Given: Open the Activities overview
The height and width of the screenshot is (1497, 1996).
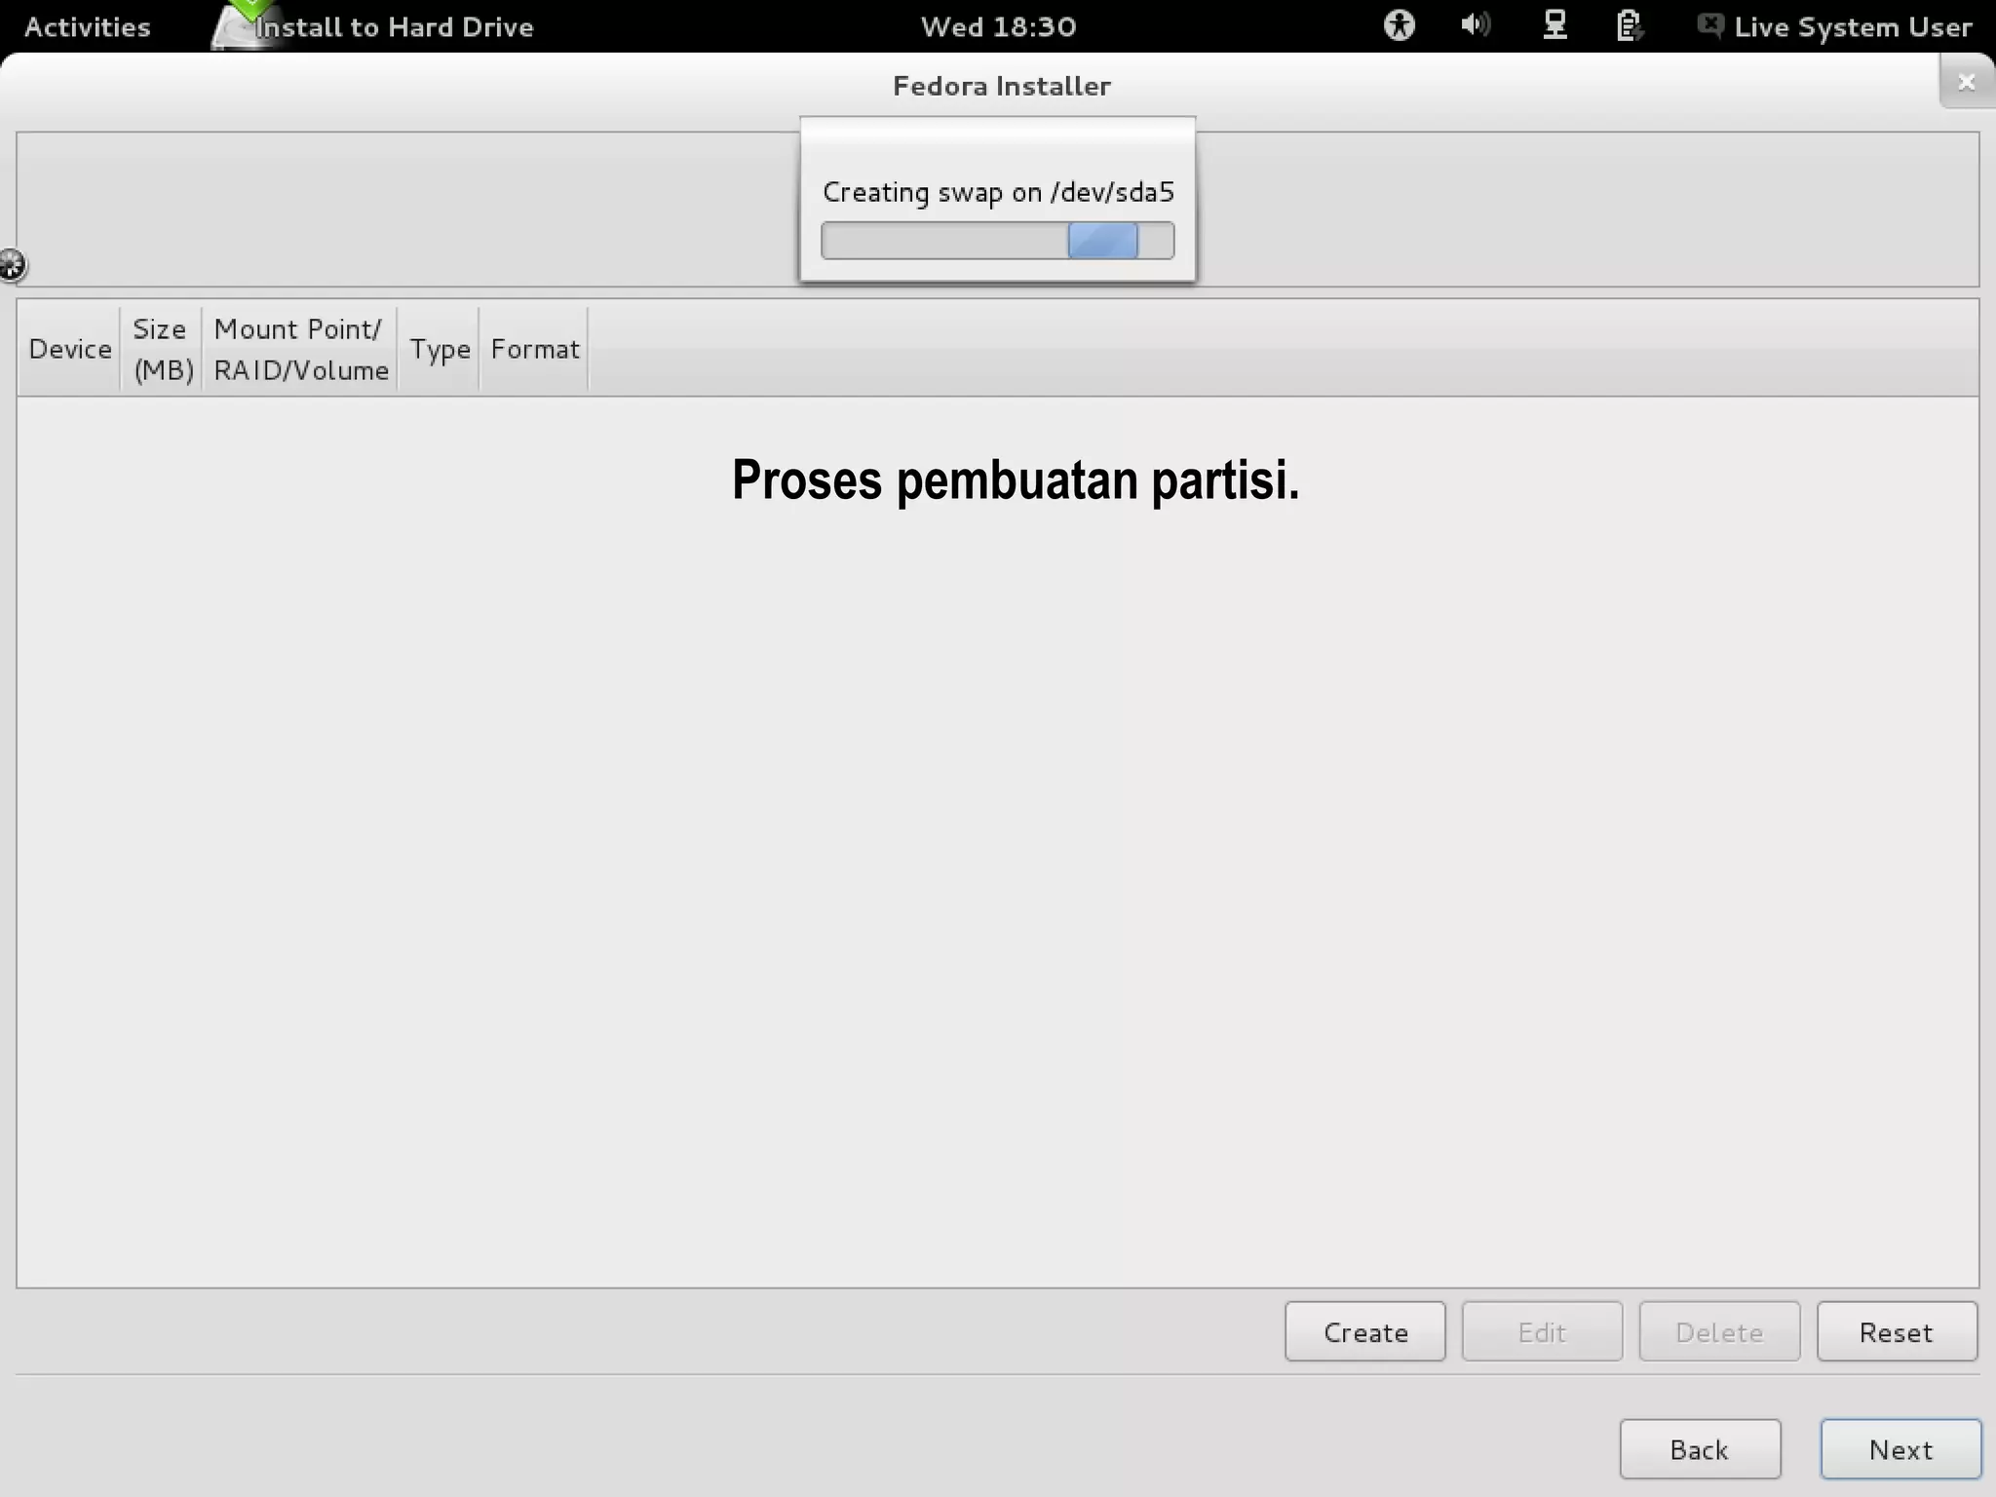Looking at the screenshot, I should 87,26.
